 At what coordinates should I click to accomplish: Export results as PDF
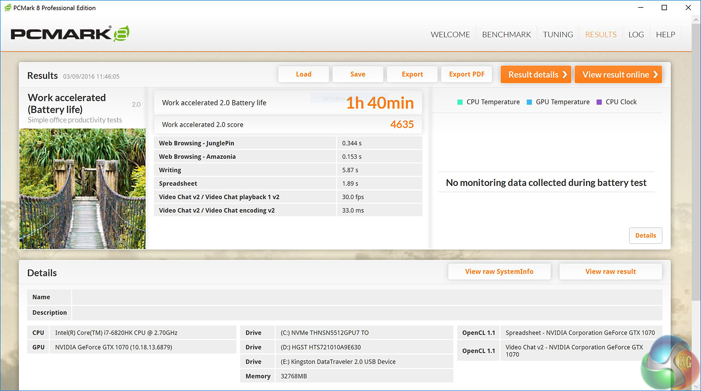[x=466, y=74]
